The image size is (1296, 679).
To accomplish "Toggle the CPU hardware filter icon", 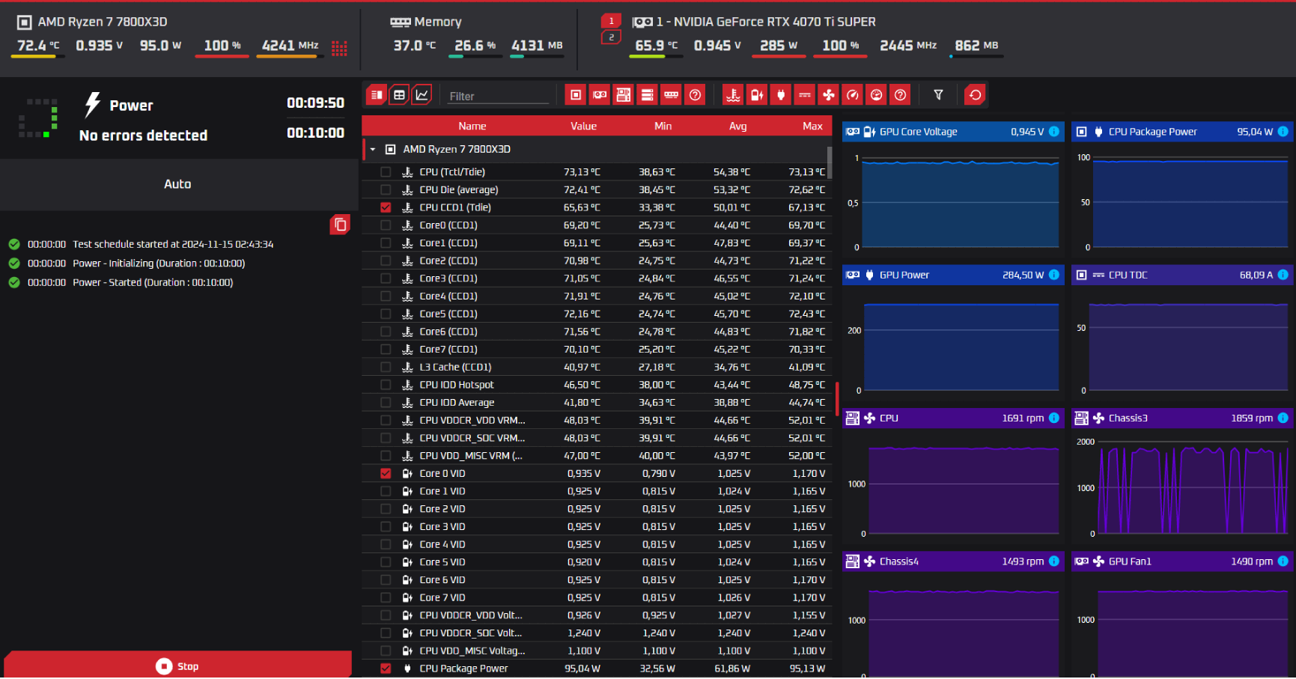I will point(576,95).
